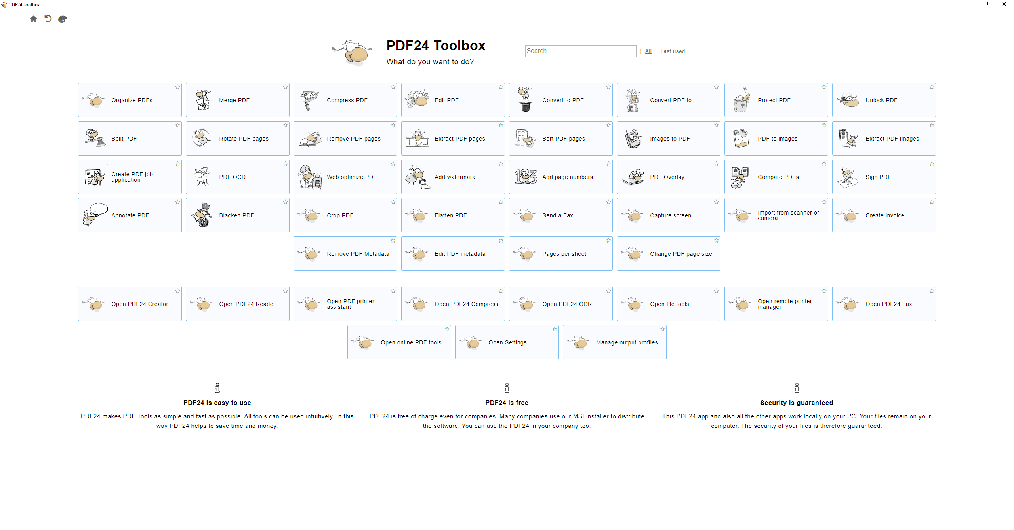Focus the Search input field
The height and width of the screenshot is (530, 1014).
click(580, 51)
